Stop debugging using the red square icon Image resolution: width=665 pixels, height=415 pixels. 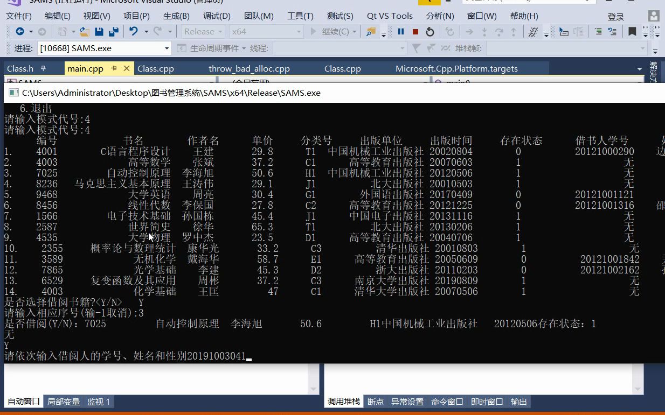pos(415,32)
